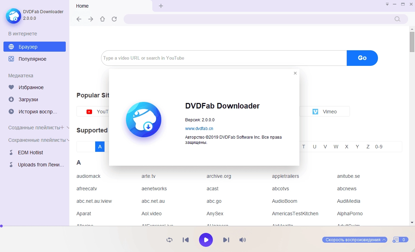Screen dimensions: 415x252
Task: Open the play queue list icon
Action: [396, 240]
